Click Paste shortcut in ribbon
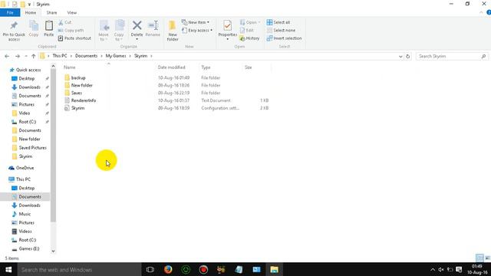This screenshot has width=491, height=276. coord(74,38)
